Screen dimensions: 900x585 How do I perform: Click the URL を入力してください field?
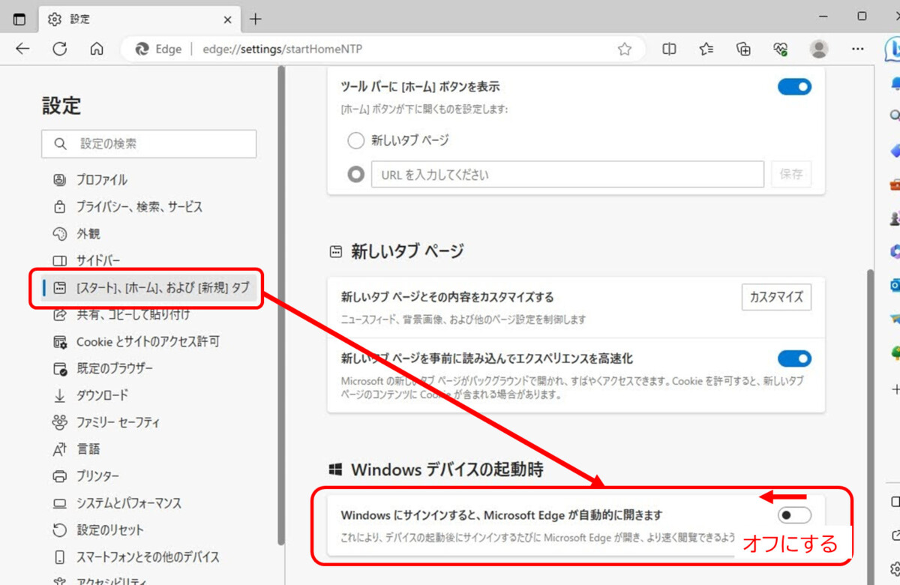[x=568, y=174]
